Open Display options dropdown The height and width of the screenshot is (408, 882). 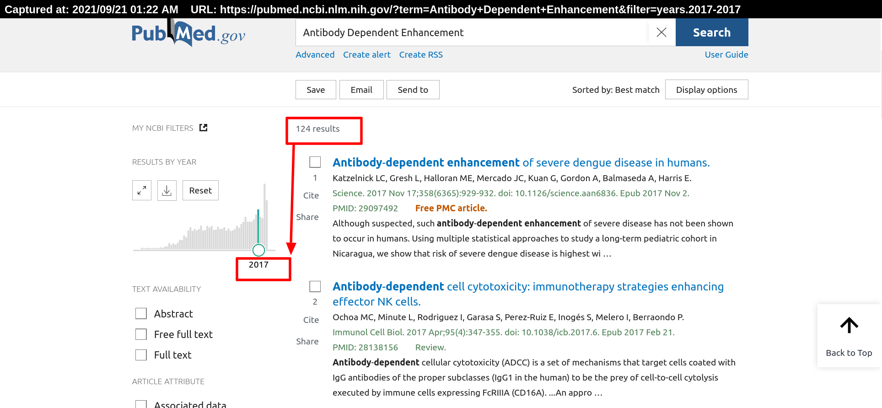coord(707,90)
